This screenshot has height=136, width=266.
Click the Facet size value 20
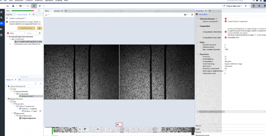(225, 56)
